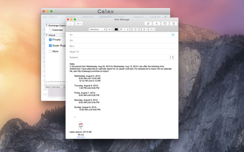The image size is (244, 152).
Task: Click the calexapp.com how-to-import URL text
Action: [93, 71]
